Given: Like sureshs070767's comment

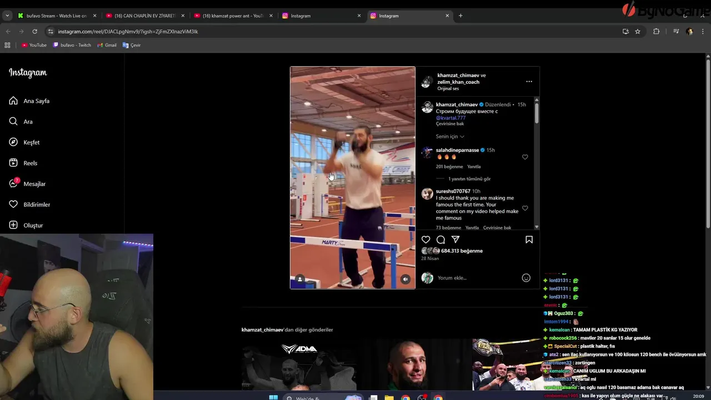Looking at the screenshot, I should [x=525, y=208].
